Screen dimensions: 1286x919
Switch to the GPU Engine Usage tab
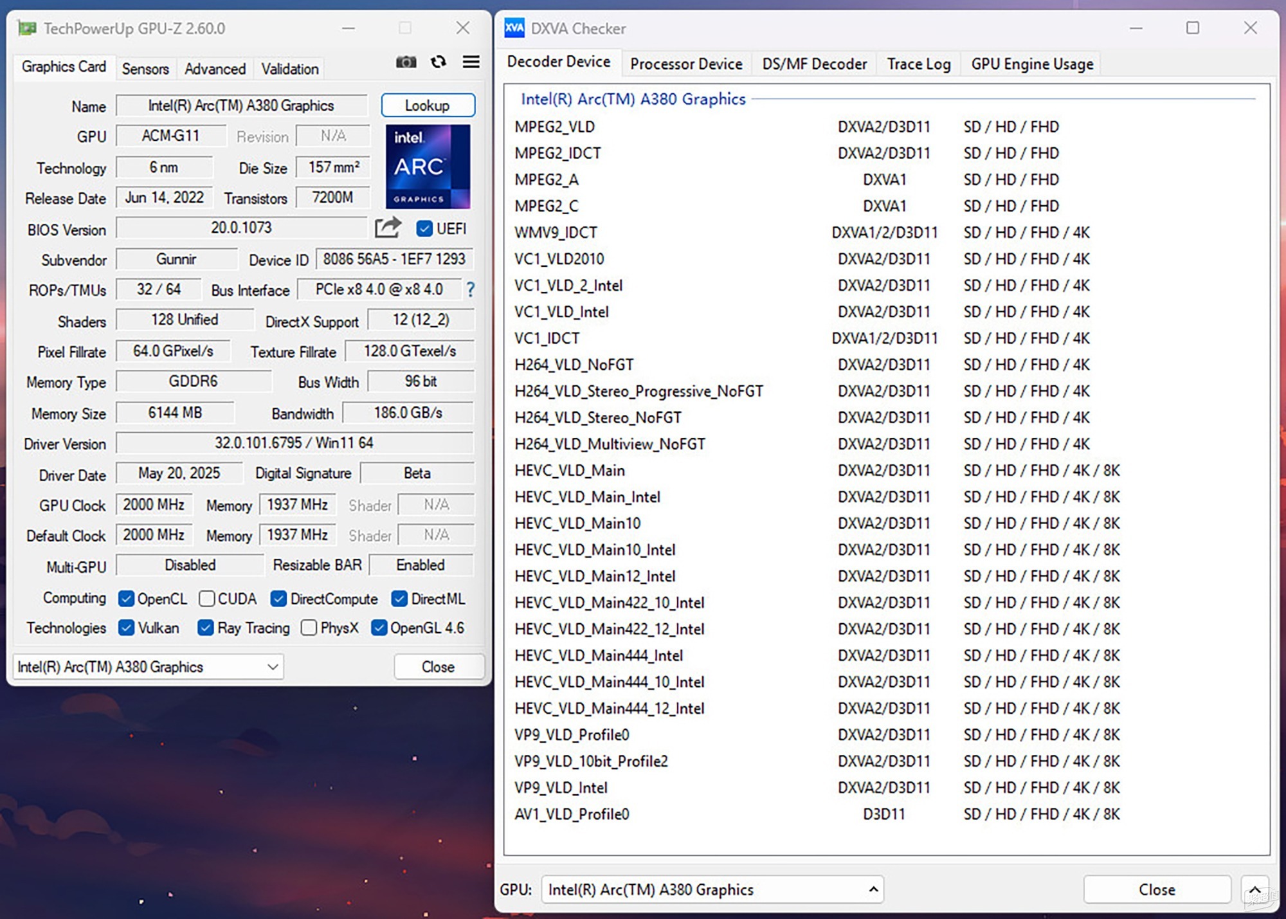pyautogui.click(x=1032, y=64)
